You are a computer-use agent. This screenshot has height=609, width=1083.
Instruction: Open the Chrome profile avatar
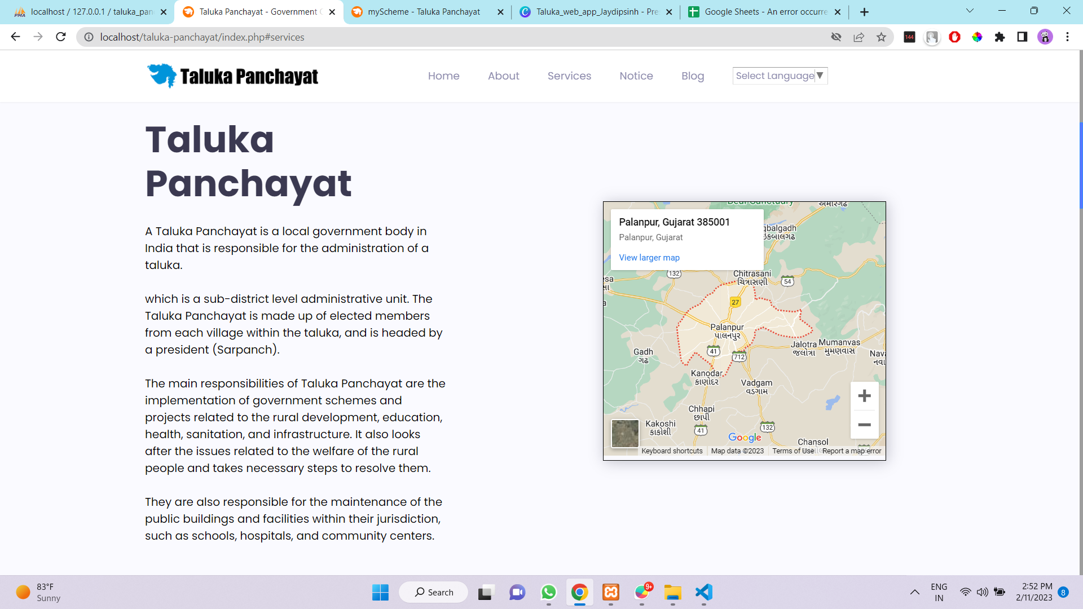pyautogui.click(x=1045, y=37)
